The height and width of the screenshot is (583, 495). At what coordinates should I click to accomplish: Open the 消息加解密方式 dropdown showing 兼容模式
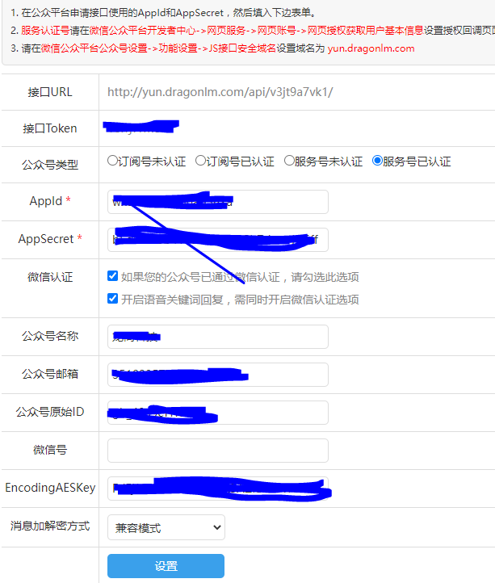point(166,527)
